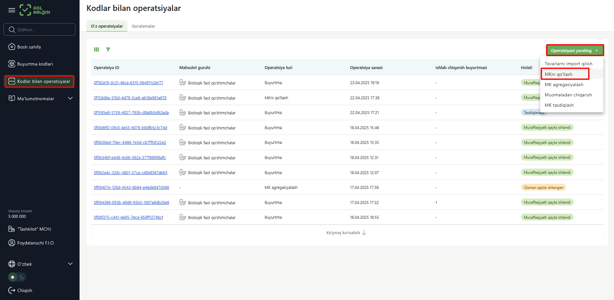This screenshot has width=614, height=300.
Task: Click the Ma'lumotnomalar book icon
Action: (12, 98)
